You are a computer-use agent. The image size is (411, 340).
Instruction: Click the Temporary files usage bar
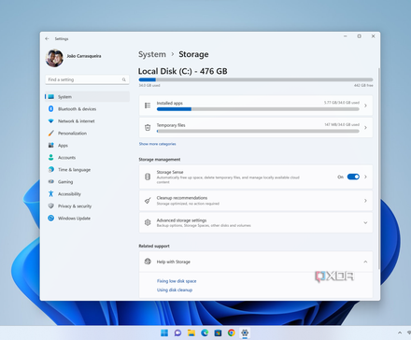258,131
